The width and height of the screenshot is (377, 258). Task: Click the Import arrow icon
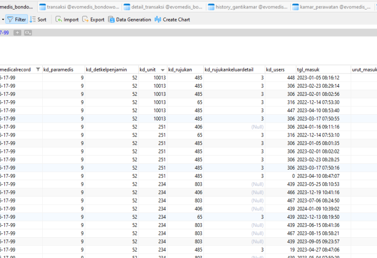(59, 19)
